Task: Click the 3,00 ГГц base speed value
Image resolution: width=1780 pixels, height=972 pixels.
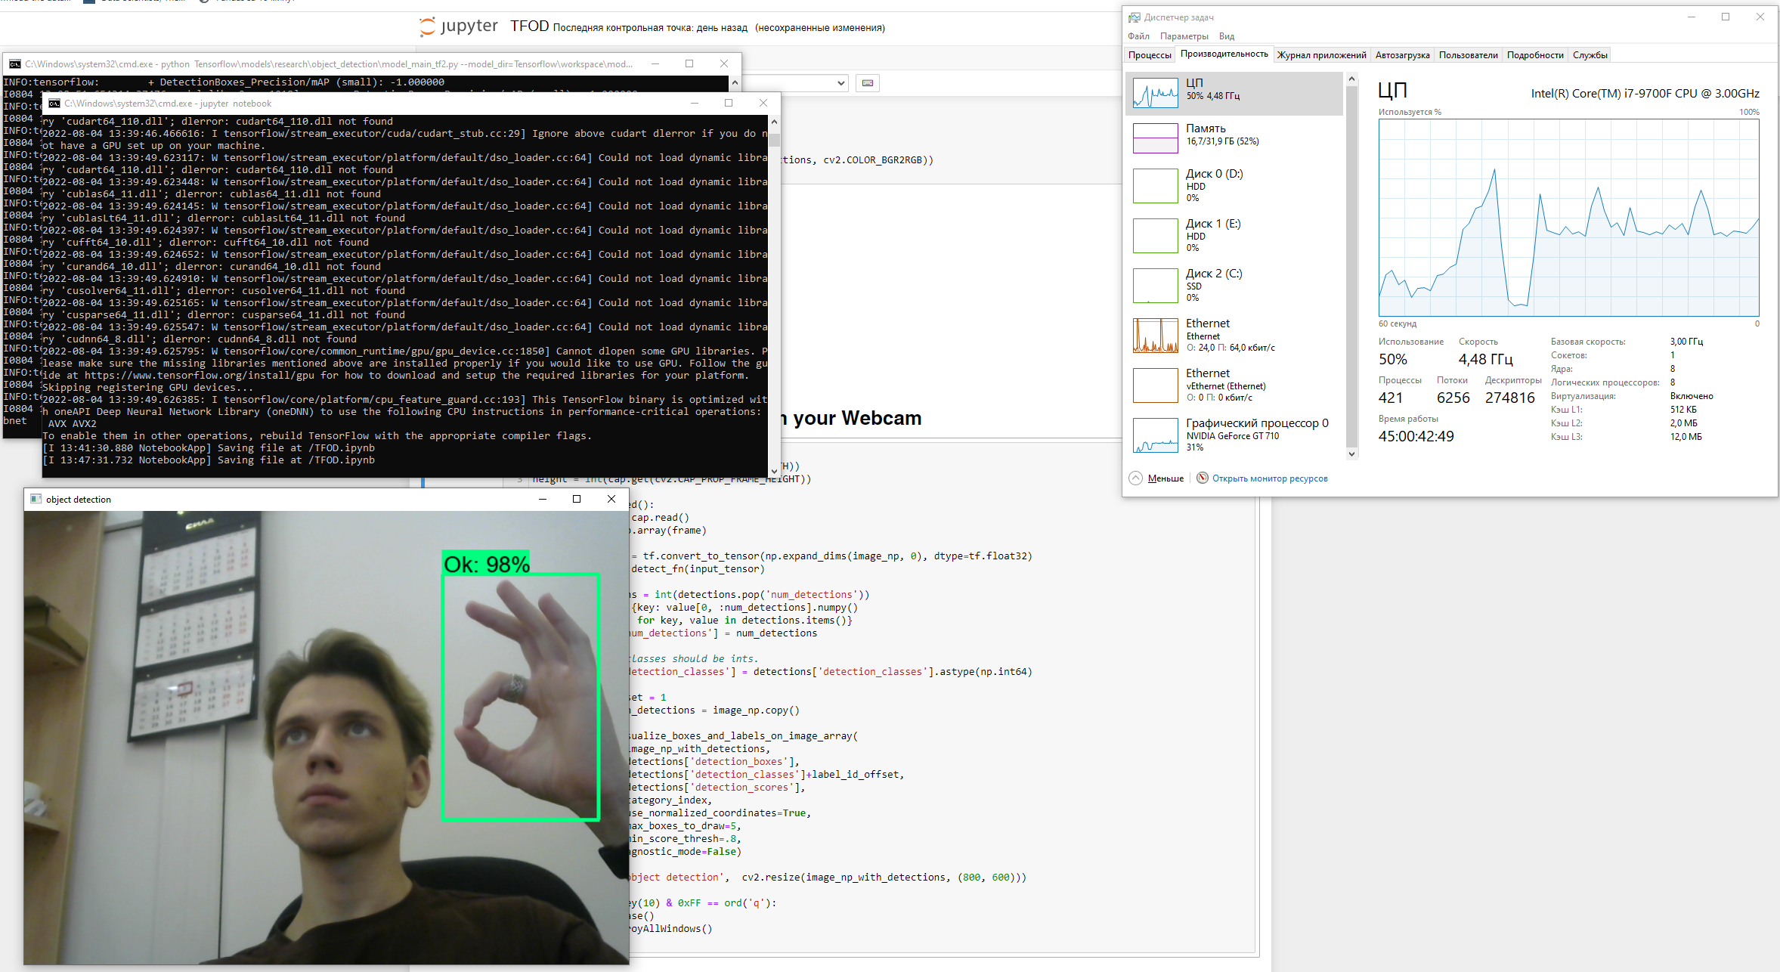Action: (1686, 342)
